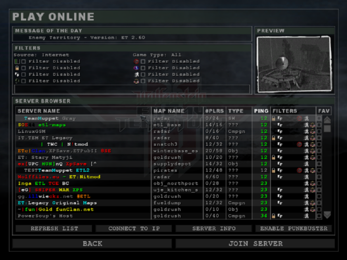Go Back to the previous menu

click(92, 244)
